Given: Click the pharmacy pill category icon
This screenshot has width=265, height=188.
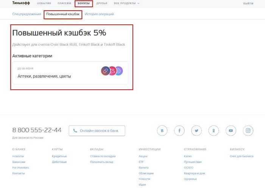Looking at the screenshot, I should coord(105,71).
